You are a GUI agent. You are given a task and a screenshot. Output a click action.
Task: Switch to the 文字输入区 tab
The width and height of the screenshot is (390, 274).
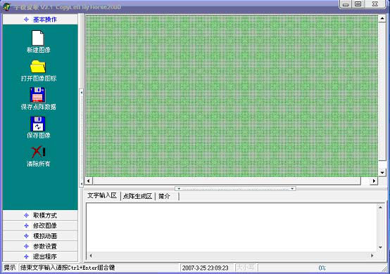coord(102,195)
